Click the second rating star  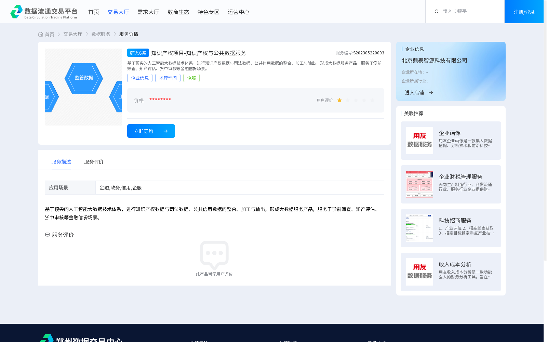tap(348, 100)
